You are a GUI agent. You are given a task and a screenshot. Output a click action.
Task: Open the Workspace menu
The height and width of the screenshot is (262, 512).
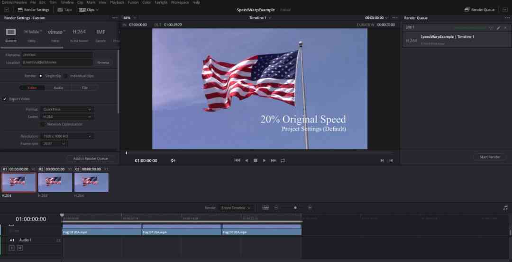tap(180, 2)
